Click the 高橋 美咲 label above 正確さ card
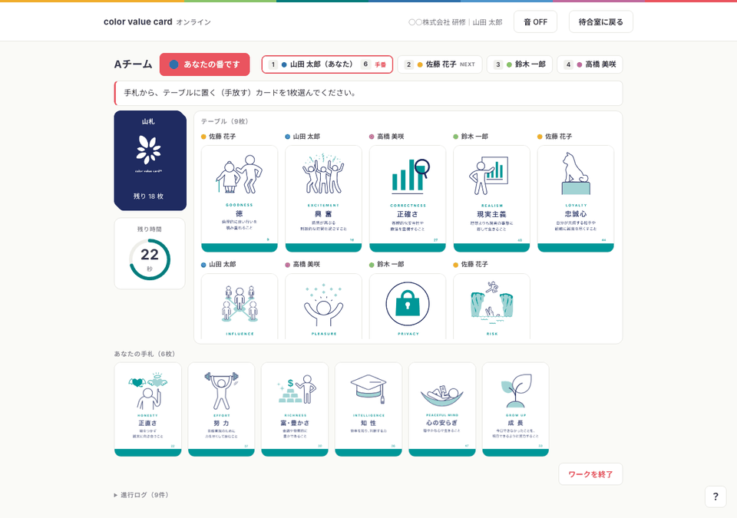The width and height of the screenshot is (737, 518). (x=391, y=137)
